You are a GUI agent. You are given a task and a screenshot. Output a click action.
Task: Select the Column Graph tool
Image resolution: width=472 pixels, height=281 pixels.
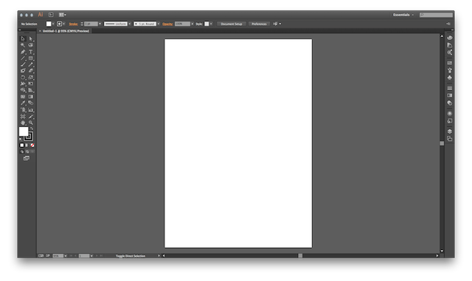point(31,110)
